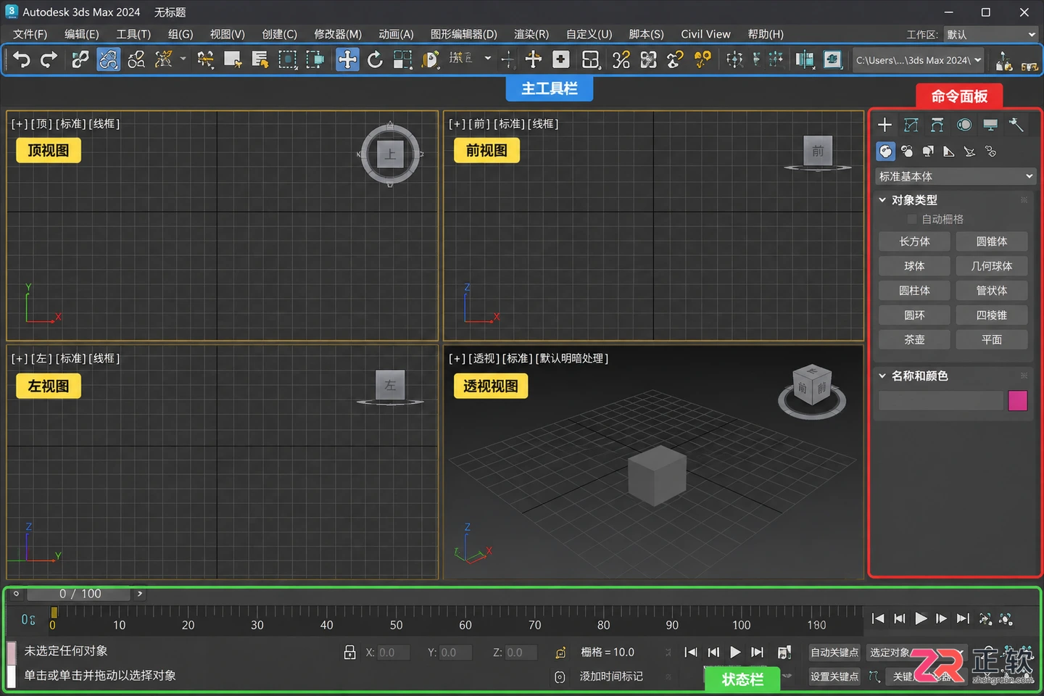Open the 工作区 默认 workspace dropdown
Screen dimensions: 1044x696
pos(991,34)
